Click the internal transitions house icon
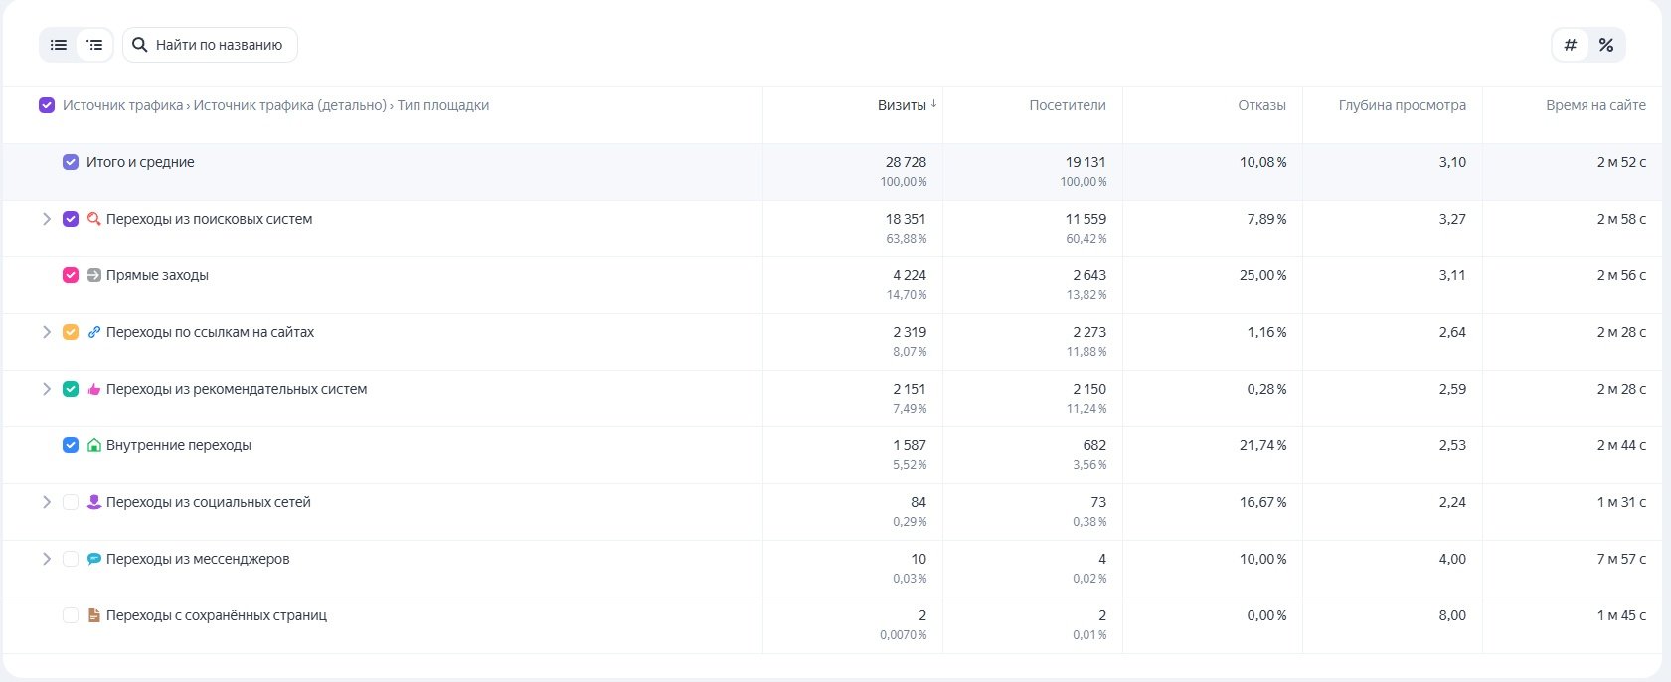 (x=94, y=445)
